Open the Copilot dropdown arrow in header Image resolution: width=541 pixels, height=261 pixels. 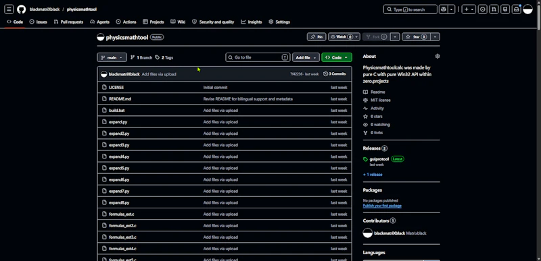tap(452, 9)
